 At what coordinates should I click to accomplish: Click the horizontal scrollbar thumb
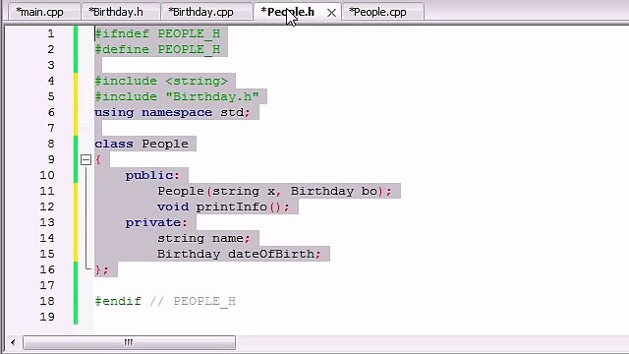[x=129, y=343]
